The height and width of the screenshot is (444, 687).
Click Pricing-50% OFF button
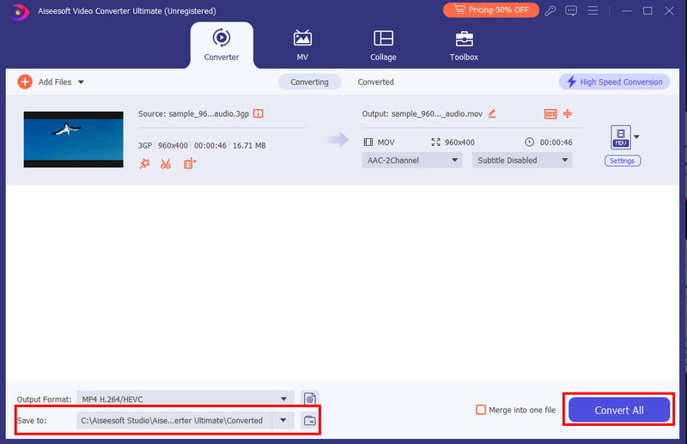coord(490,10)
